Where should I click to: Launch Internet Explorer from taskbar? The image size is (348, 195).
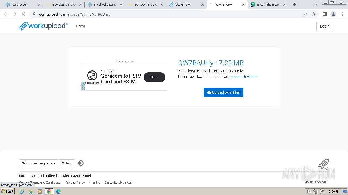pos(22,191)
